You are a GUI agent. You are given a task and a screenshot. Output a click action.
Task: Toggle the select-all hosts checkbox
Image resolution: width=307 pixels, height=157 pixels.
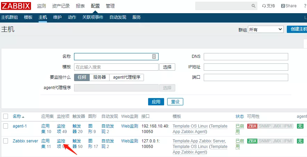pos(6,116)
